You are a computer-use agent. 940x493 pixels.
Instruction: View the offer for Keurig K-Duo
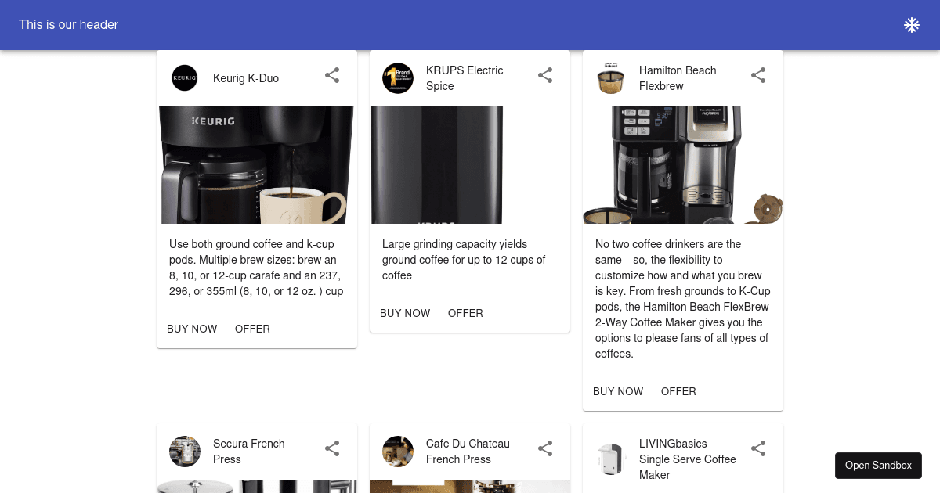(252, 329)
